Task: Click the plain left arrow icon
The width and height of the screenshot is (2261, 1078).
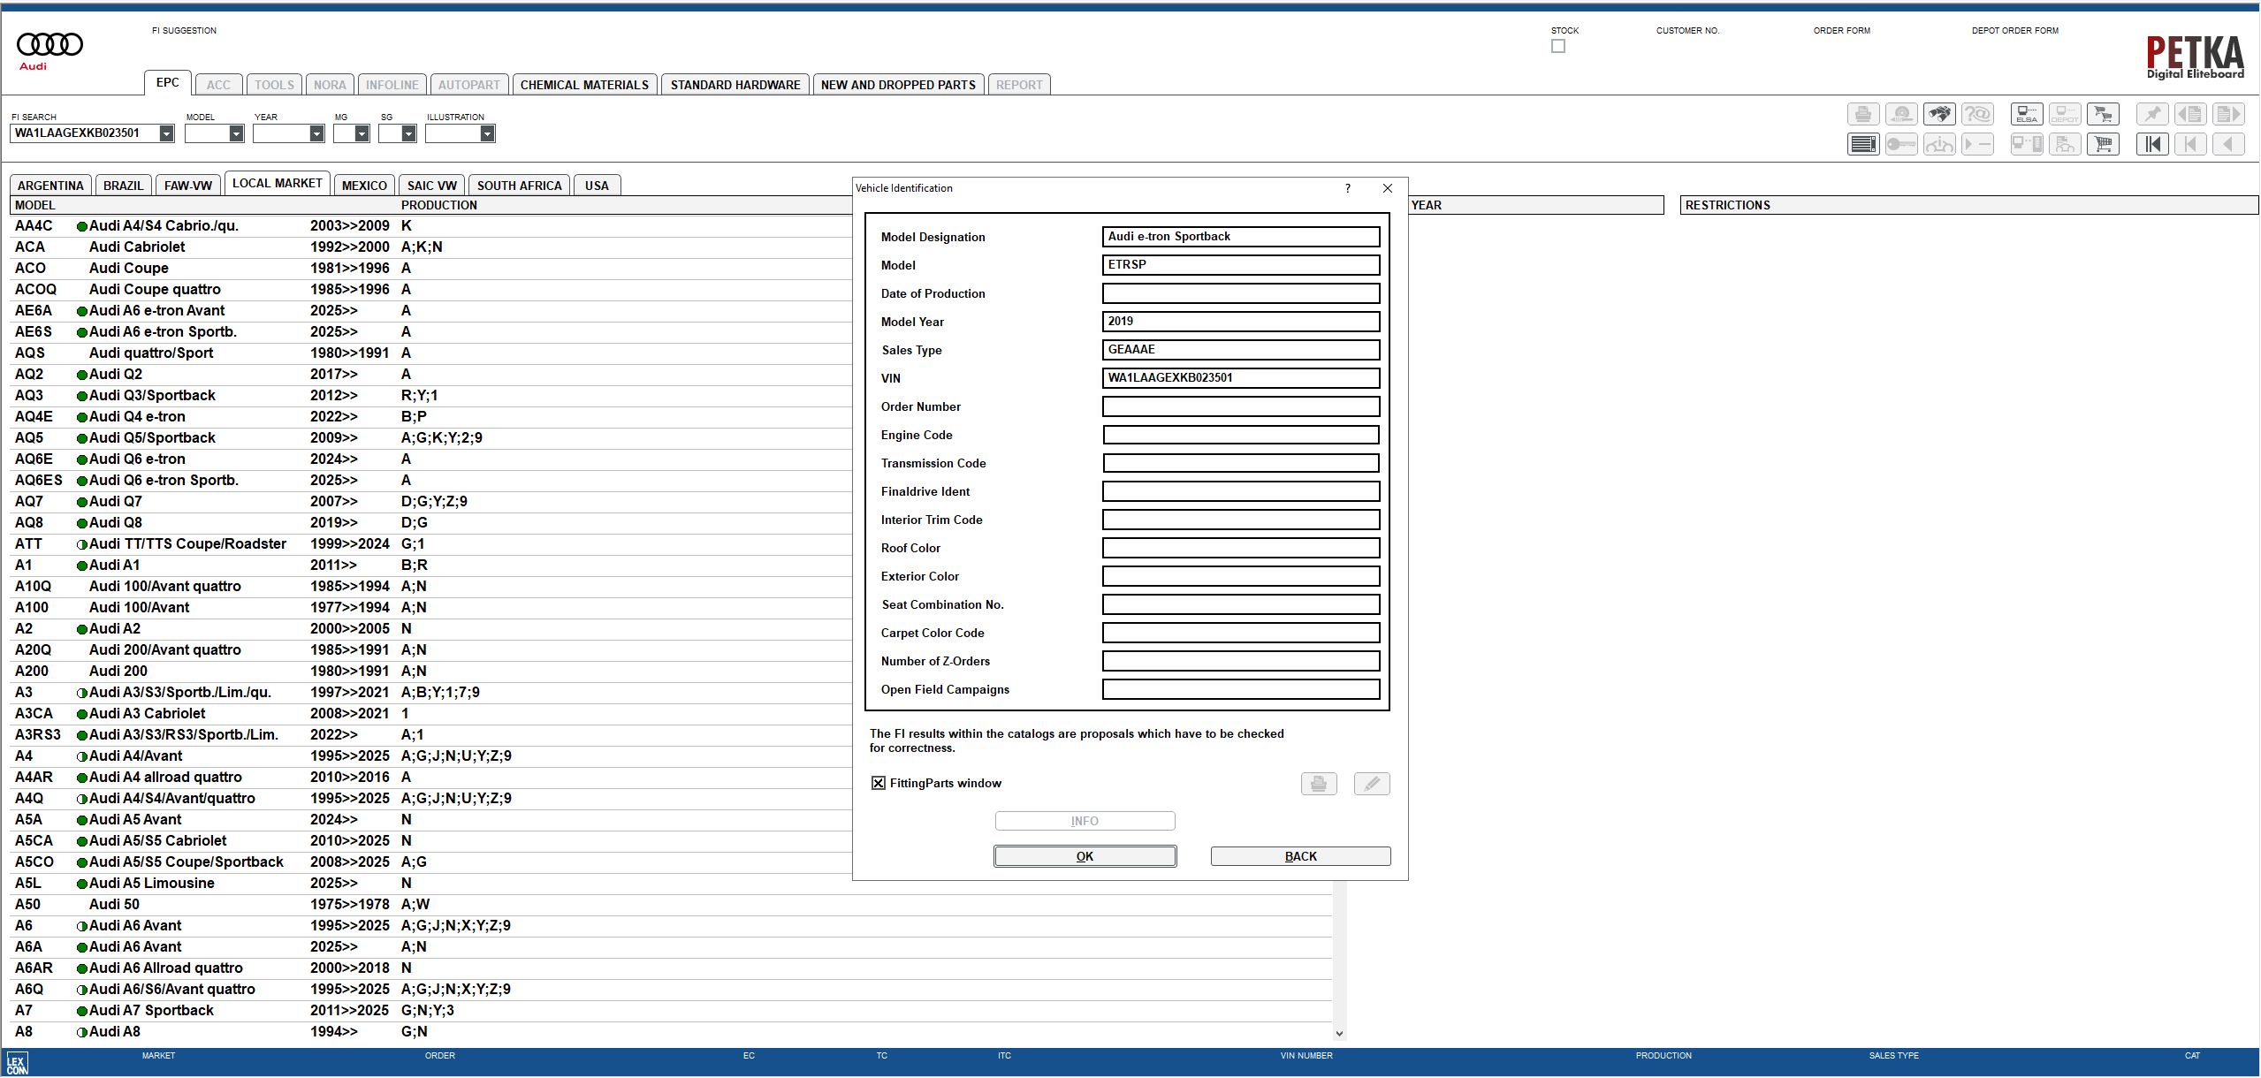Action: (2228, 144)
